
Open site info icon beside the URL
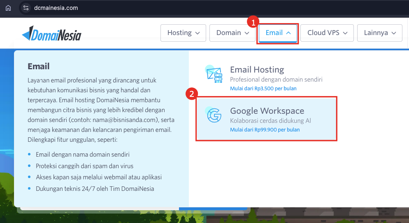click(x=26, y=8)
